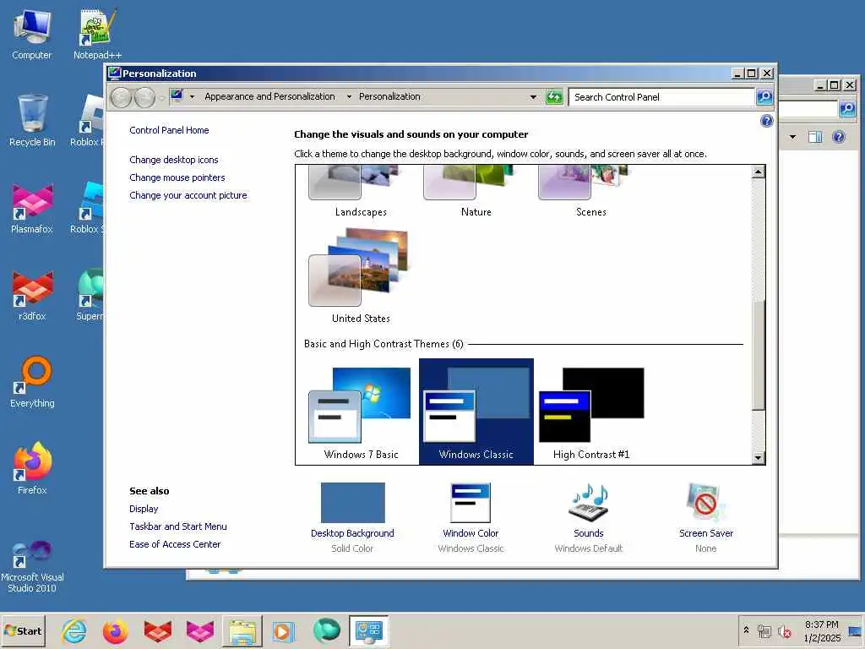This screenshot has width=865, height=649.
Task: Select the Plasmafox desktop shortcut
Action: (32, 208)
